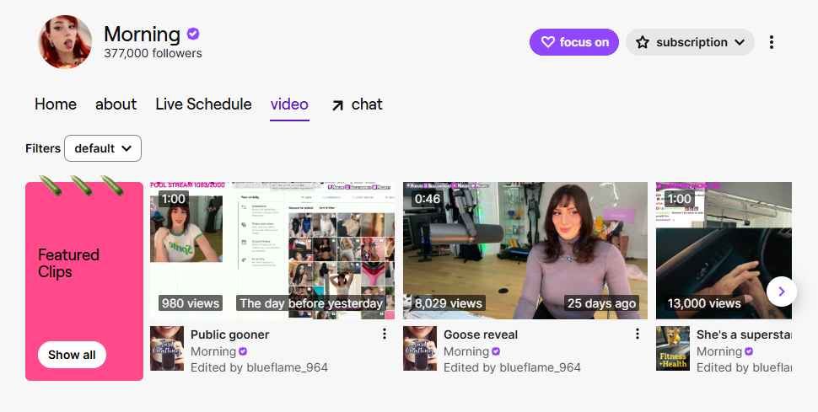
Task: Click the 377,000 followers text
Action: point(153,53)
